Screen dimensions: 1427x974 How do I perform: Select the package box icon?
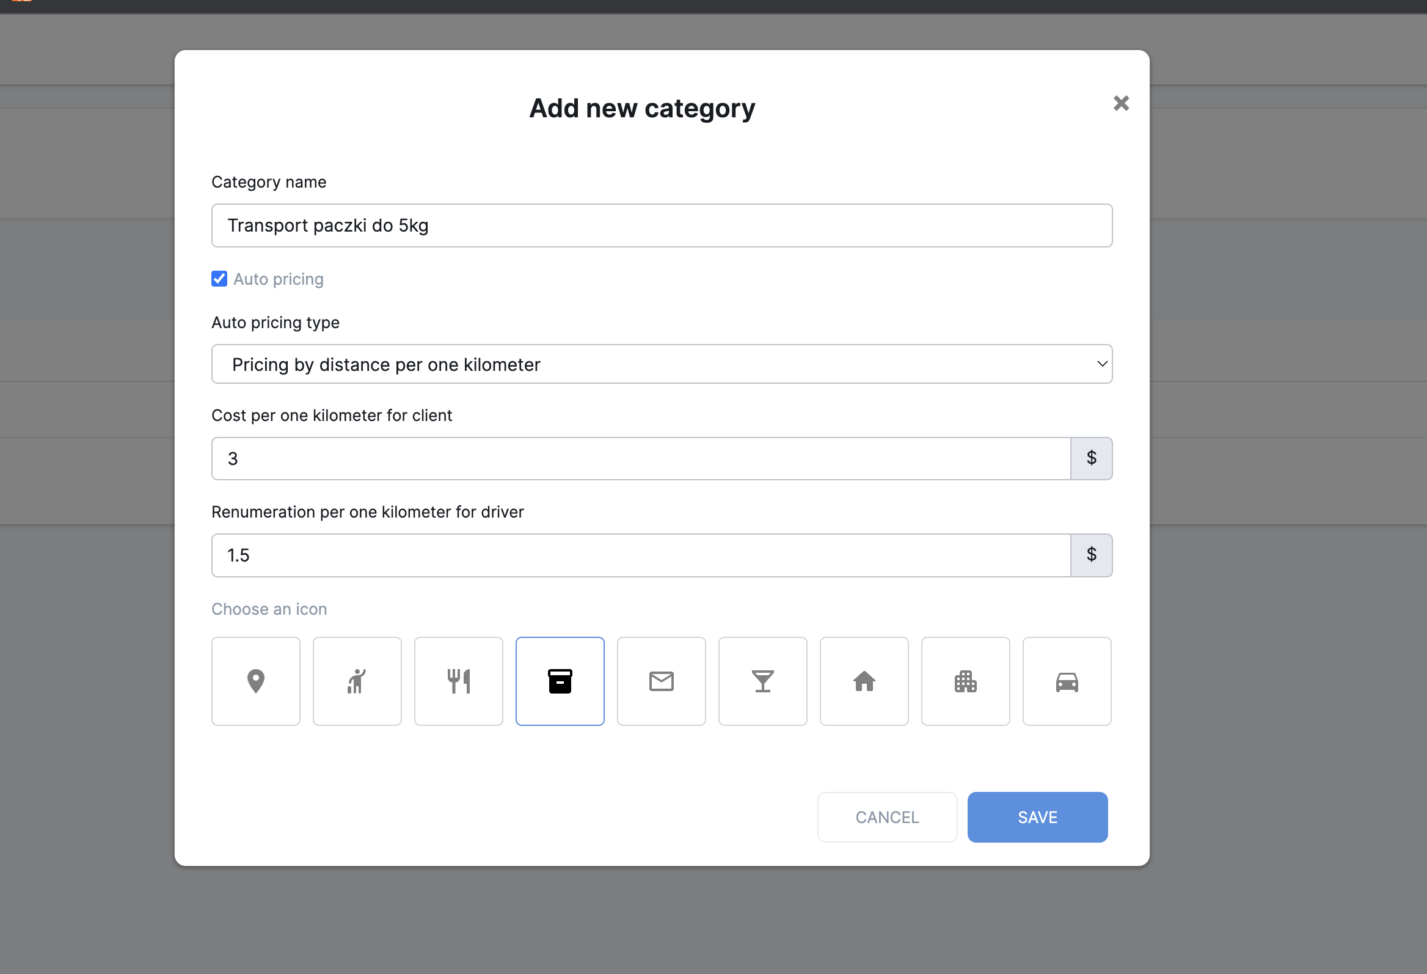560,681
